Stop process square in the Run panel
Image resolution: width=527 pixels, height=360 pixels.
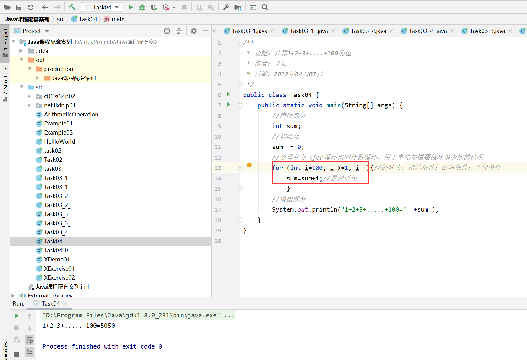17,328
